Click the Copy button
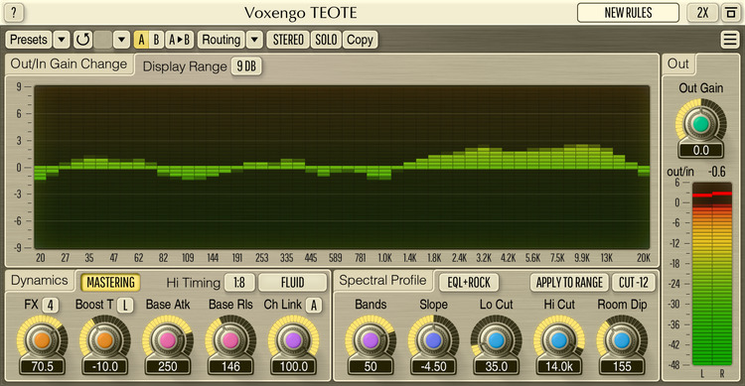 [360, 40]
